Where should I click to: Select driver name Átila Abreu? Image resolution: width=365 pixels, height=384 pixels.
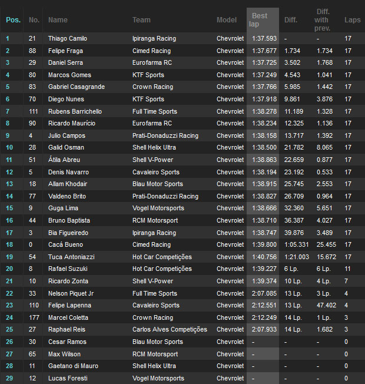click(x=64, y=160)
